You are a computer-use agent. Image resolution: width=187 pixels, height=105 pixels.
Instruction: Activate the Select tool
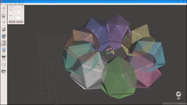(x=4, y=22)
